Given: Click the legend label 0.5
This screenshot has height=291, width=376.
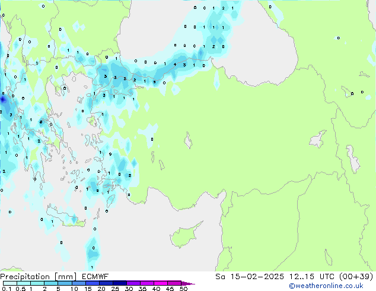Looking at the screenshot, I should 20,289.
